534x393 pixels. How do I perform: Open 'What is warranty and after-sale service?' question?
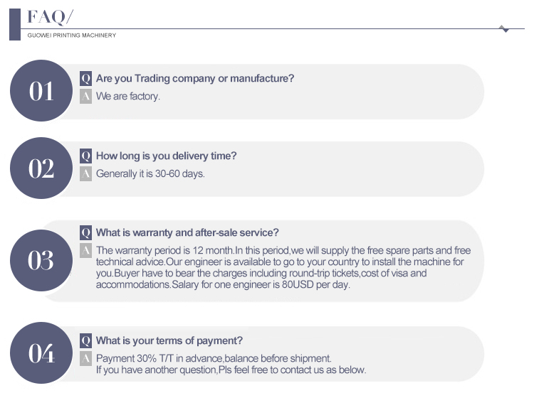click(187, 232)
